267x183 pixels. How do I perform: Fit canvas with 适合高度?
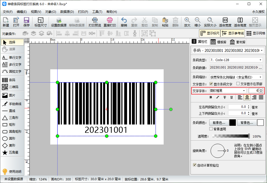pyautogui.click(x=240, y=22)
